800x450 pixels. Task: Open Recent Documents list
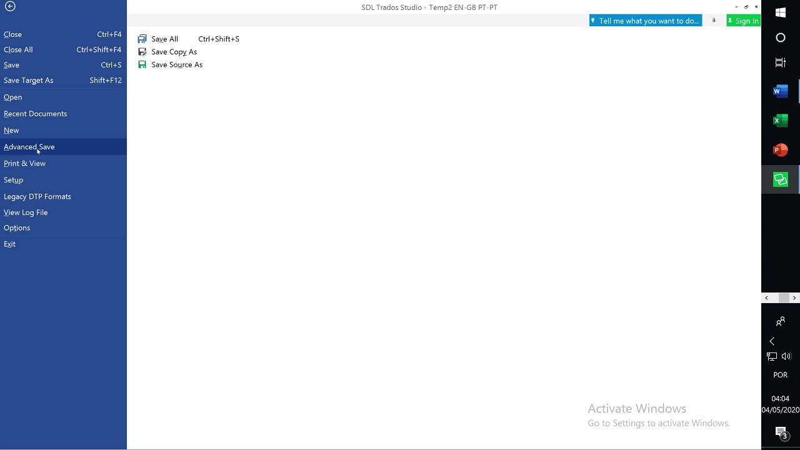[x=62, y=114]
